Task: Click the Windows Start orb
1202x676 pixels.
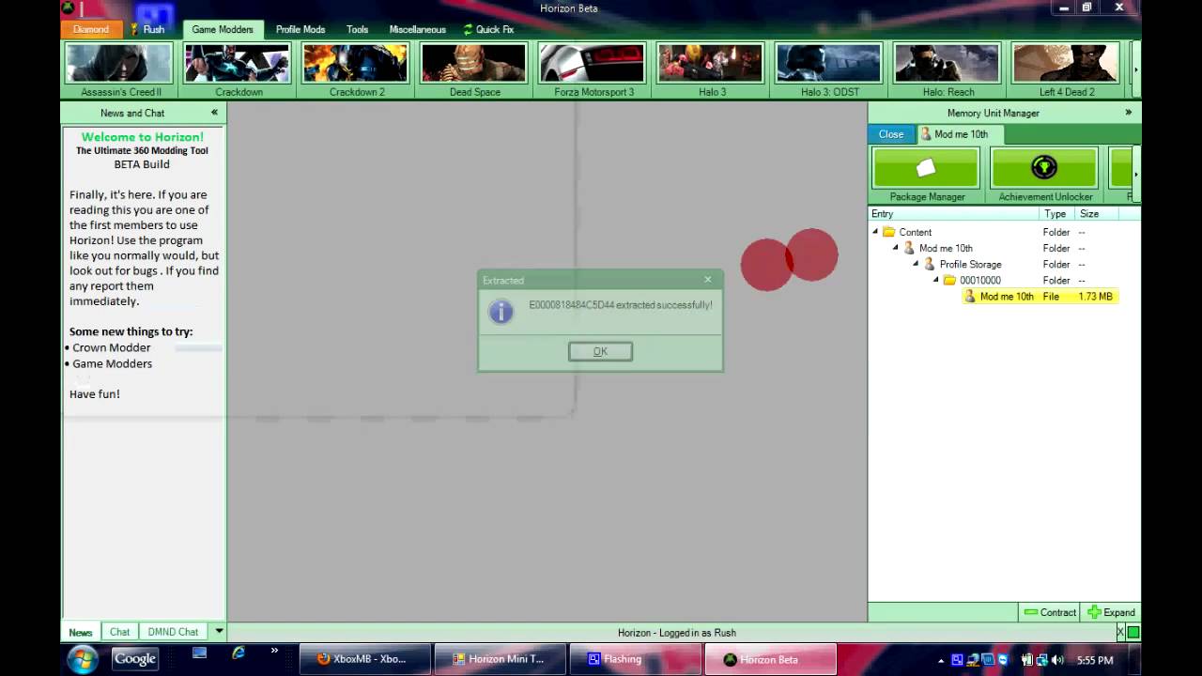Action: [83, 658]
